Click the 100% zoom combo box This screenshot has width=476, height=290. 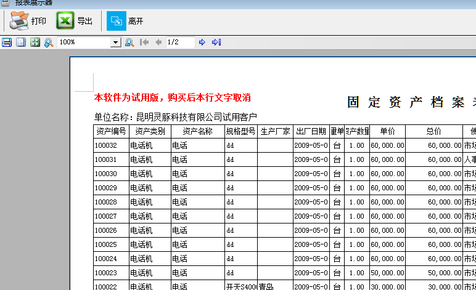(x=89, y=42)
